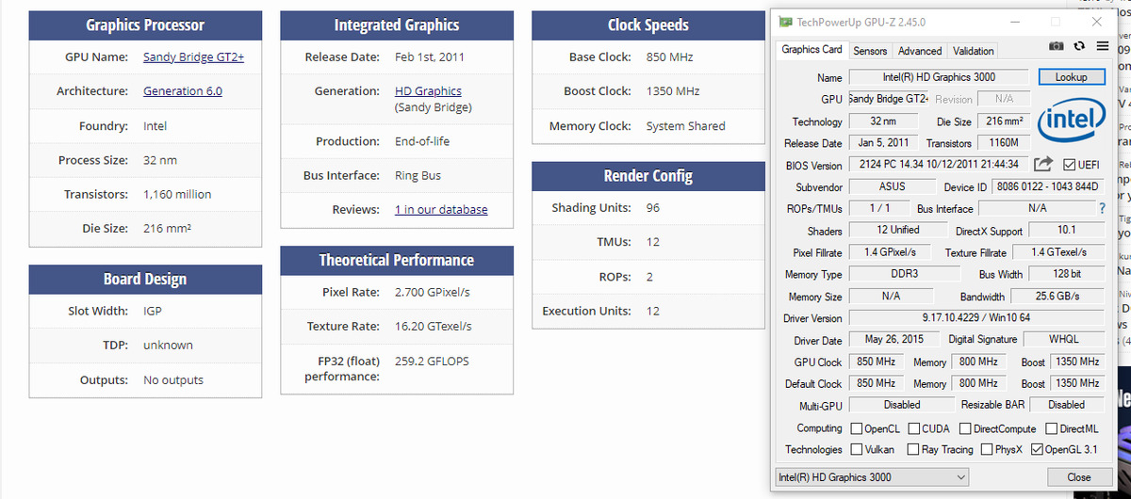
Task: Click the BIOS export share icon
Action: point(1044,165)
